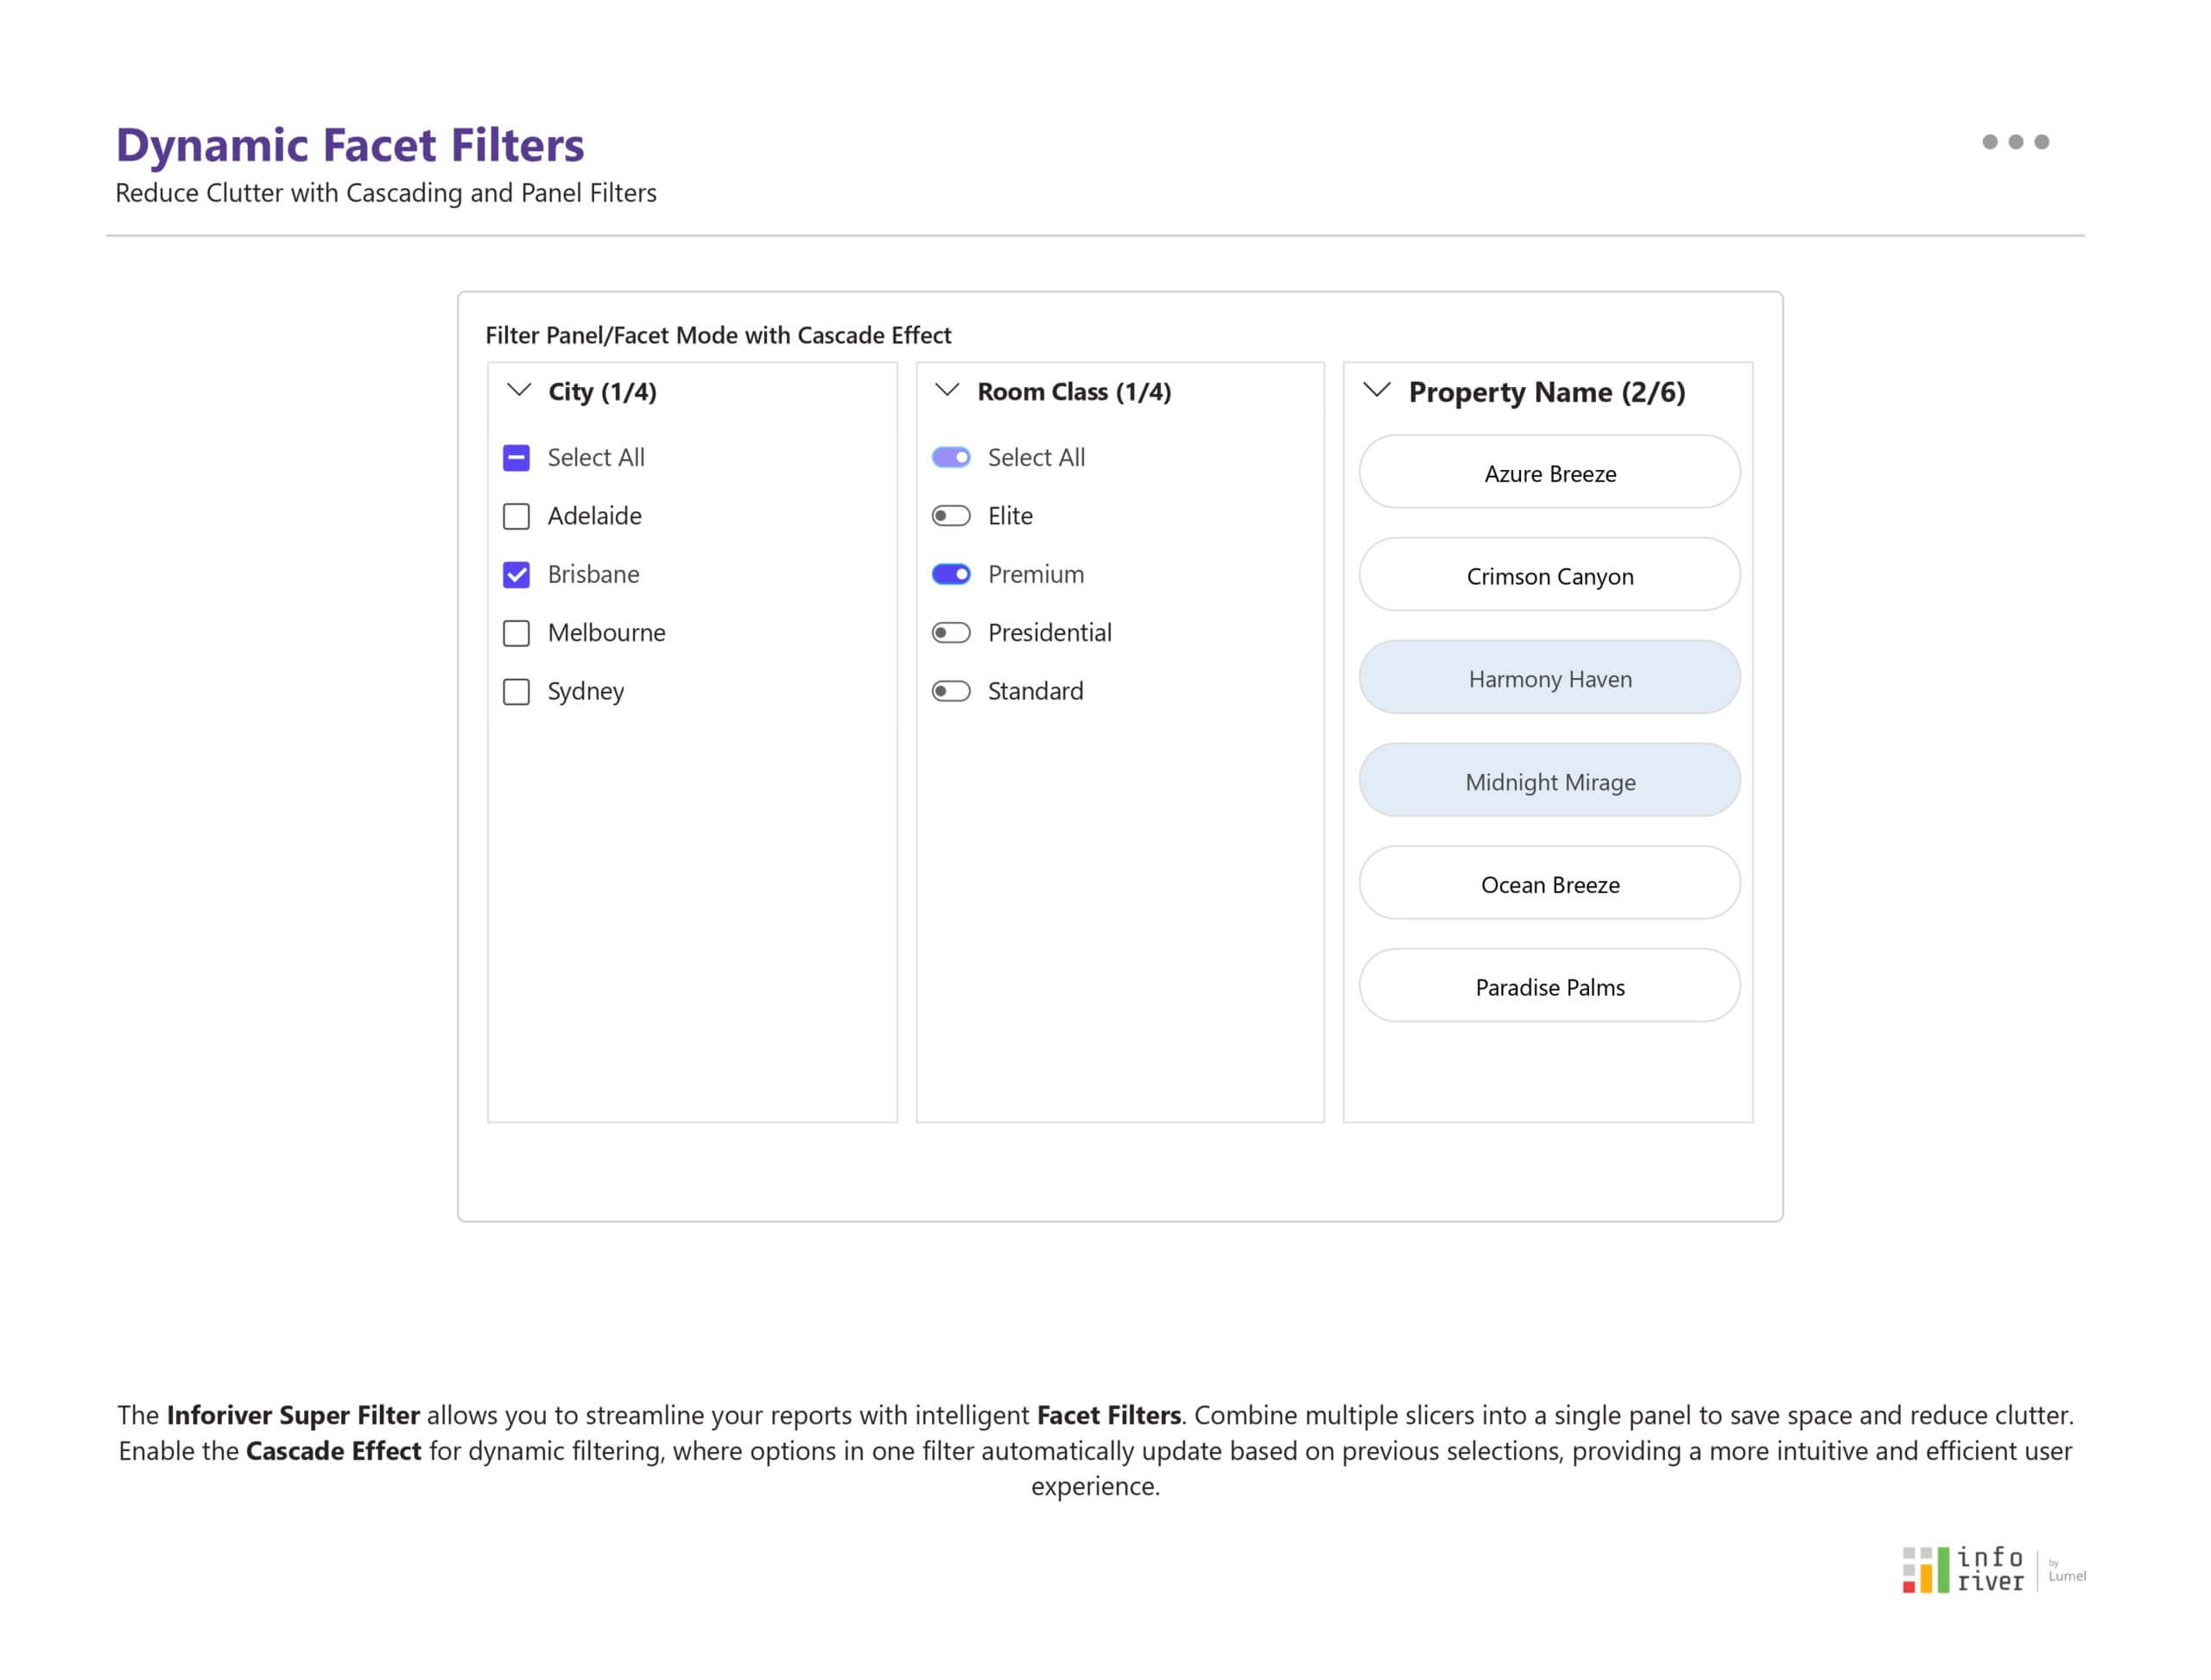Toggle Select All switch under Room Class
Viewport: 2211px width, 1680px height.
tap(951, 457)
